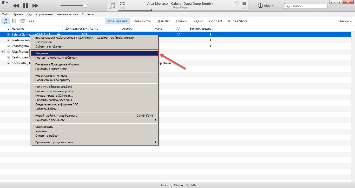
Task: Choose Создать версию в формате AAC
Action: click(95, 104)
